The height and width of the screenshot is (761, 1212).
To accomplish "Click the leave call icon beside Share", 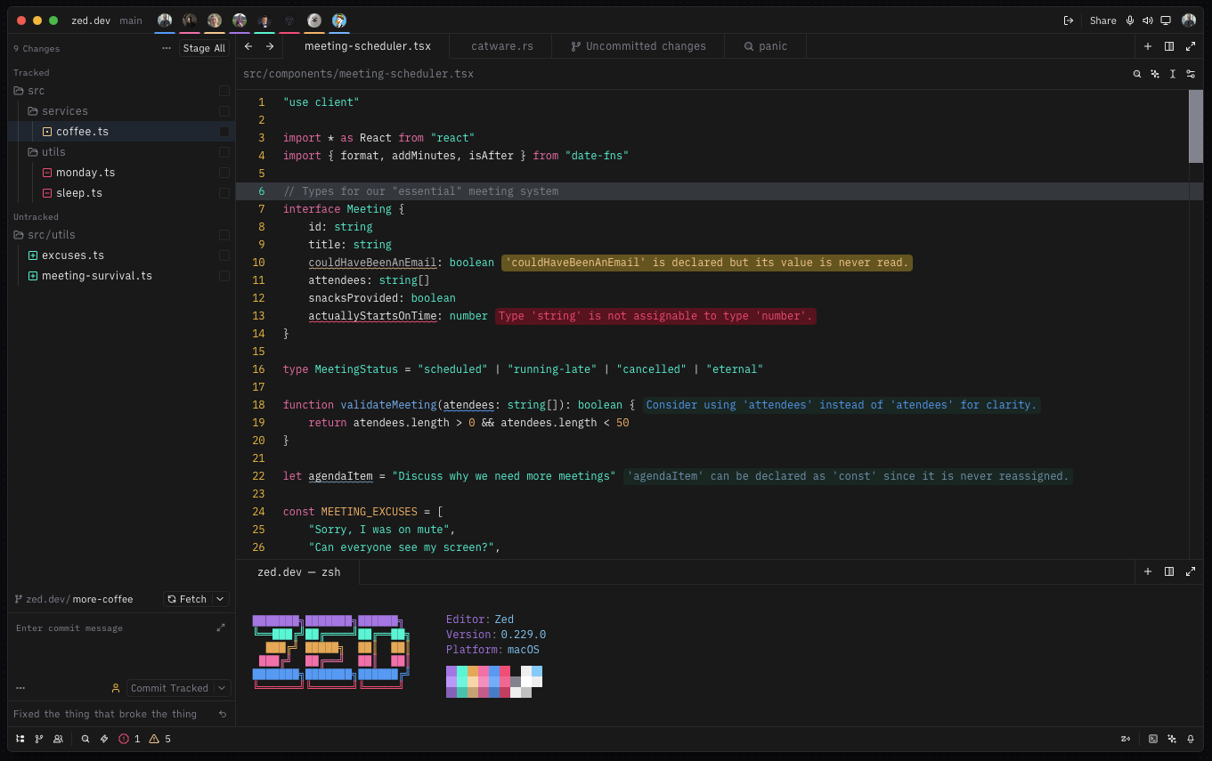I will point(1069,20).
